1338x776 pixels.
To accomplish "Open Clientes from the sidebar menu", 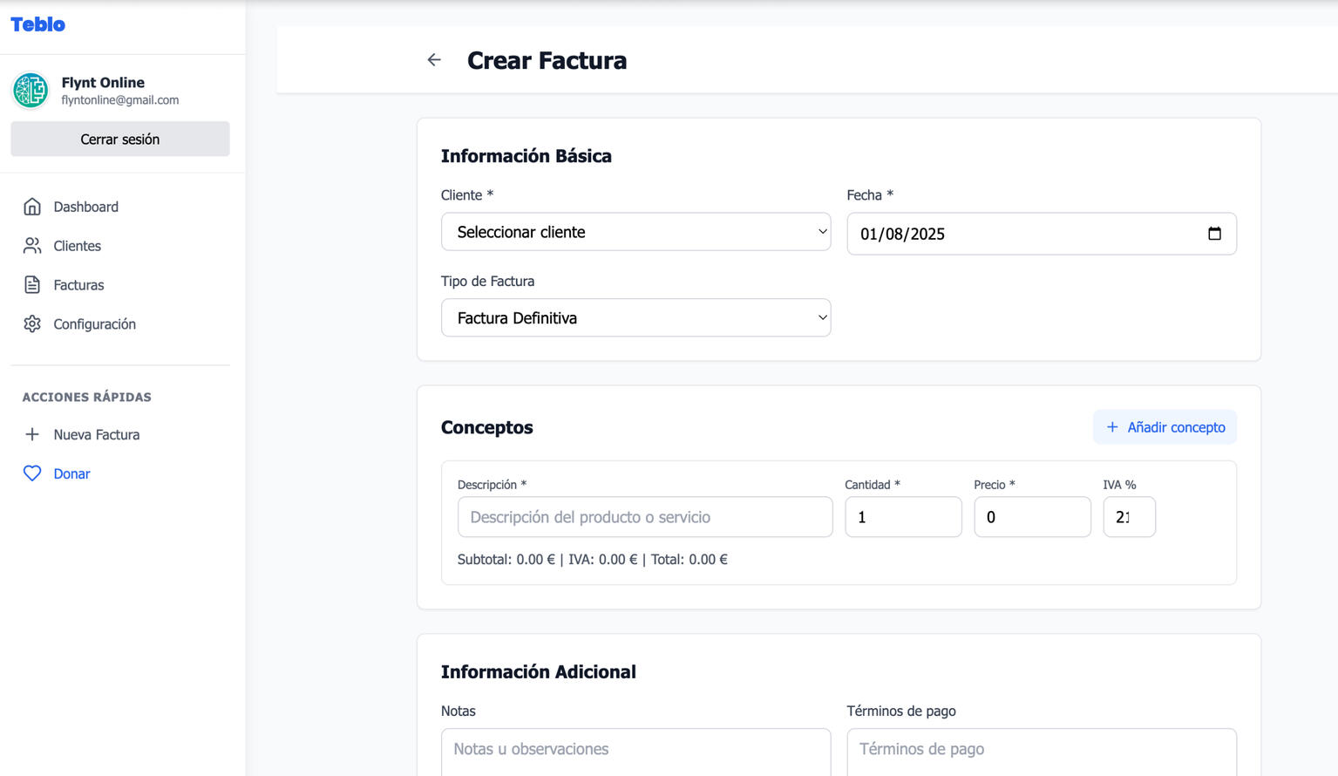I will click(77, 246).
